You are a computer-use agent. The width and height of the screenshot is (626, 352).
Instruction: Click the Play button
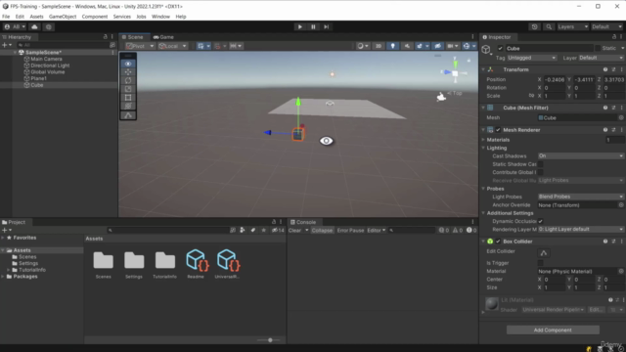click(x=300, y=26)
